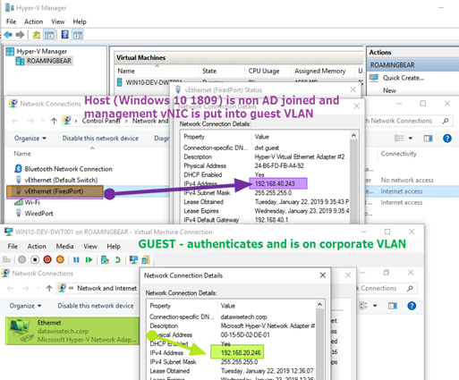Click the grey Start icon in VM toolbar
The height and width of the screenshot is (380, 459).
point(21,259)
